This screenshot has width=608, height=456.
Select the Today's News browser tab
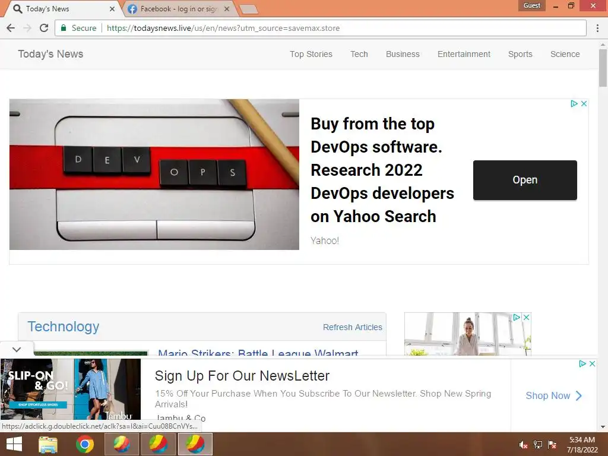point(62,9)
